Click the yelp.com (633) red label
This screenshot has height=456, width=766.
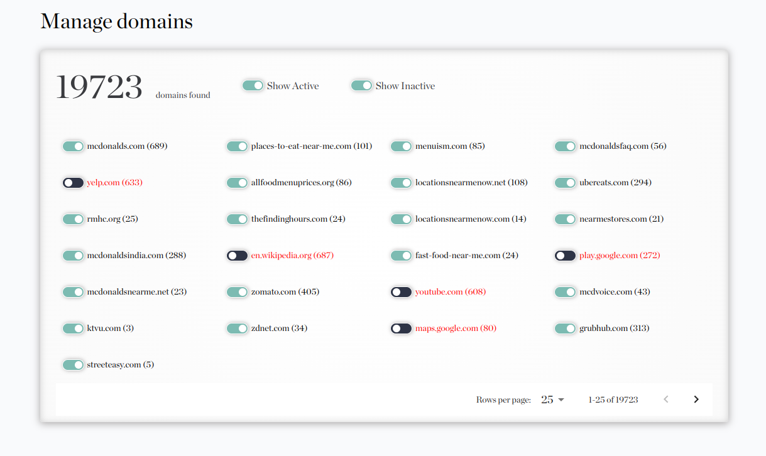coord(114,183)
